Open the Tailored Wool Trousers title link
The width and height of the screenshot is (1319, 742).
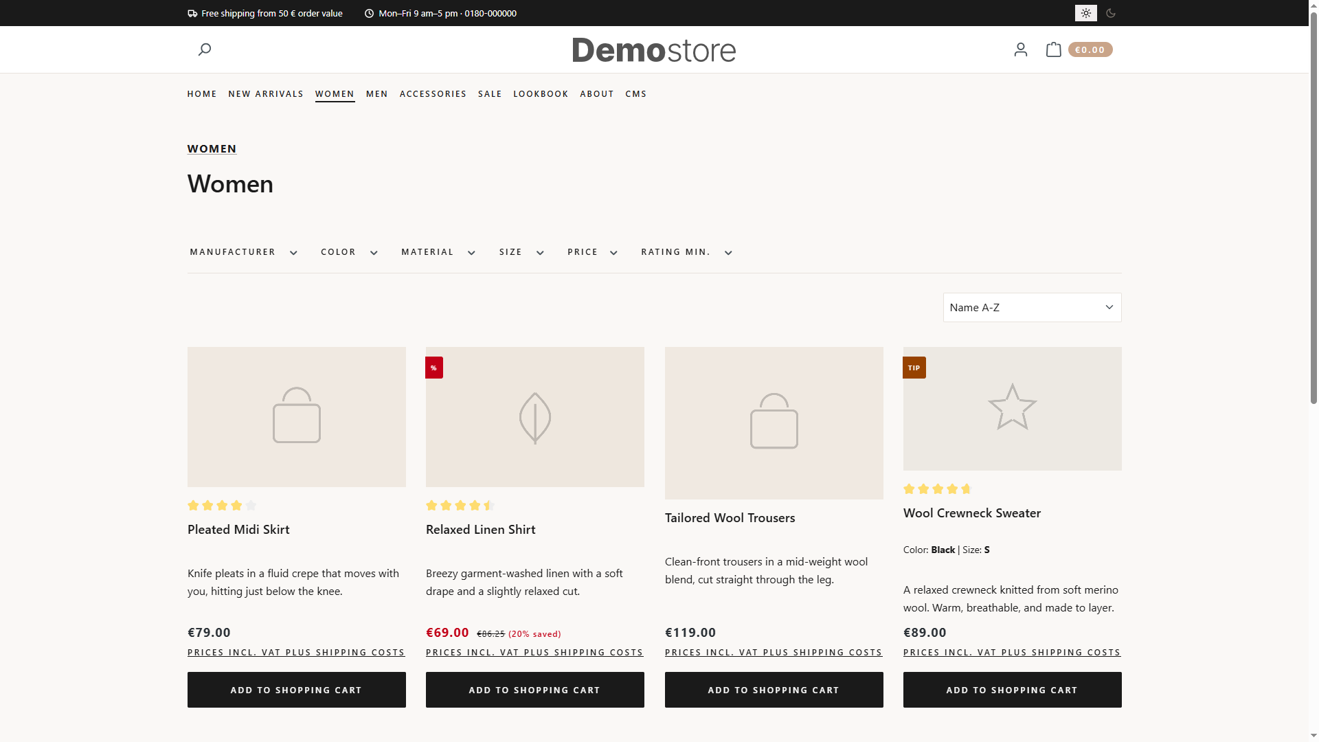click(730, 518)
